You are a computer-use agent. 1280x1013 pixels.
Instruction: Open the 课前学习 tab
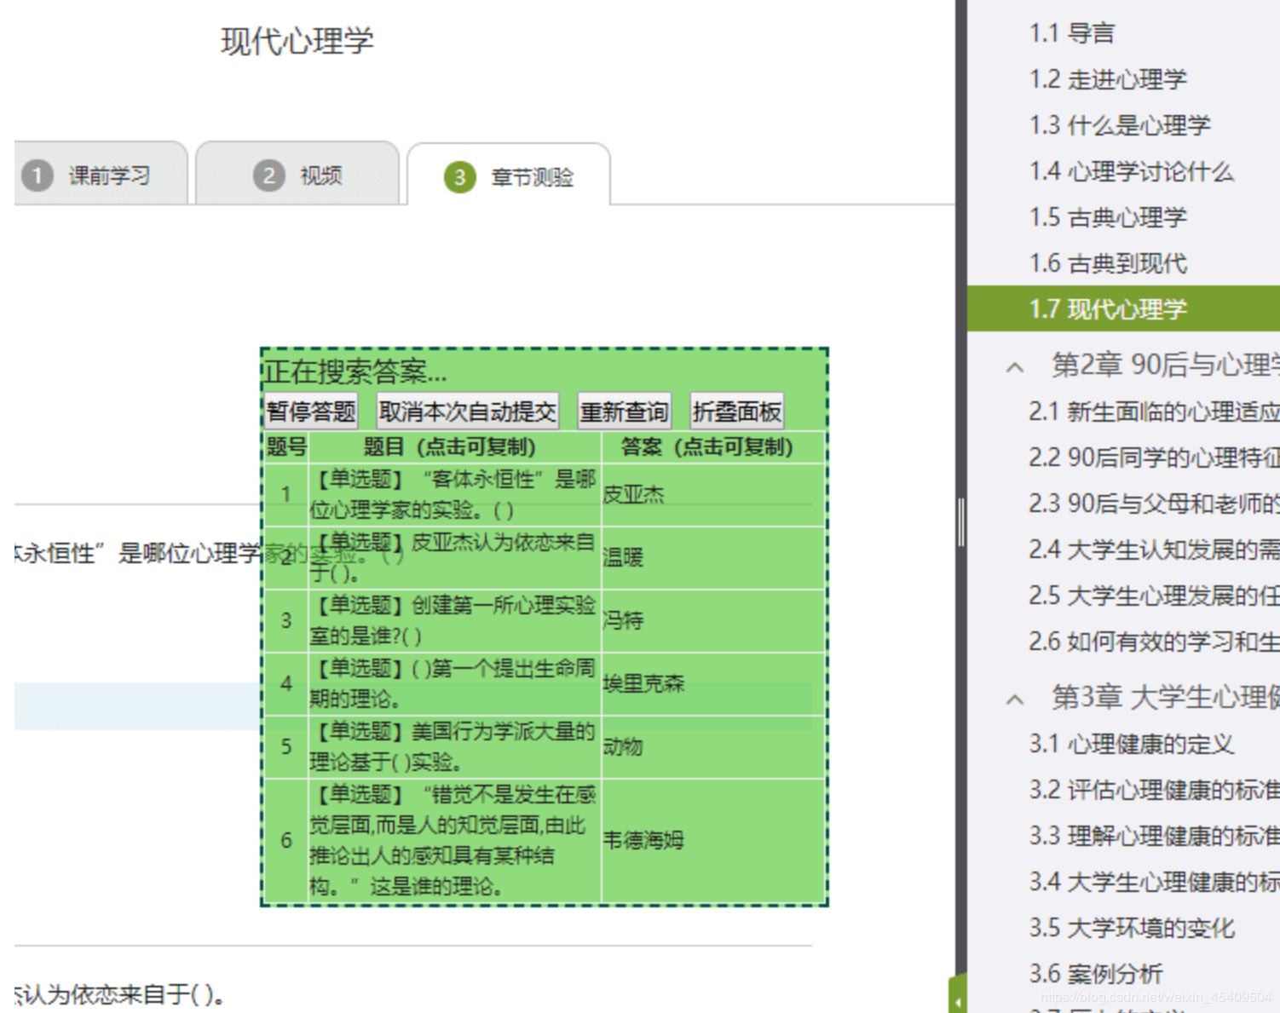[x=101, y=175]
